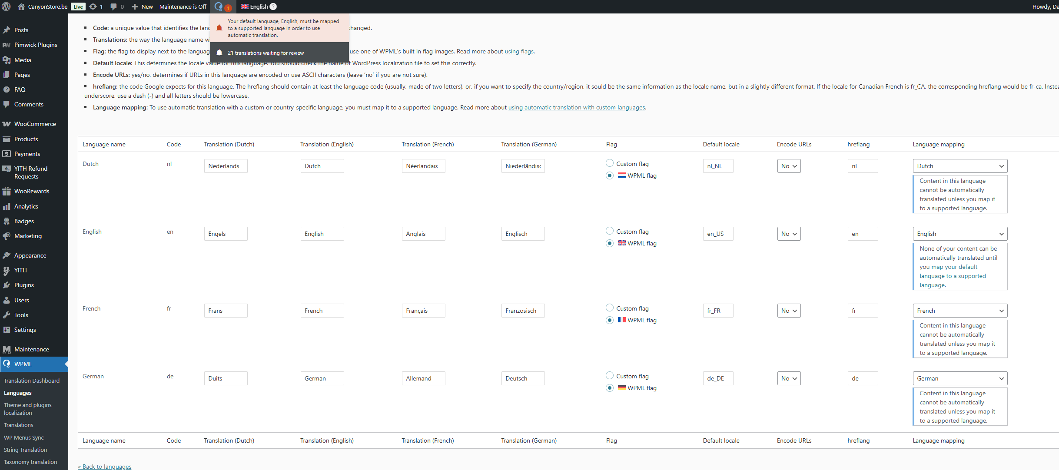Open Encode URLs dropdown for English
Screen dimensions: 1059x470
[x=789, y=234]
